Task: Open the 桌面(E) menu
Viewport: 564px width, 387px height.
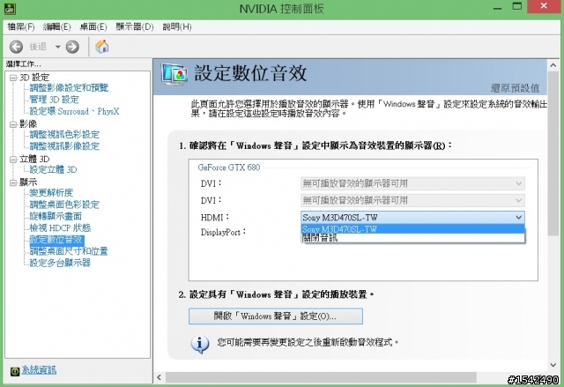Action: tap(93, 26)
